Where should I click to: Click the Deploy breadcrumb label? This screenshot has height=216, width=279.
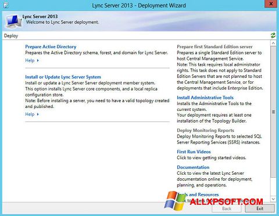(x=11, y=36)
